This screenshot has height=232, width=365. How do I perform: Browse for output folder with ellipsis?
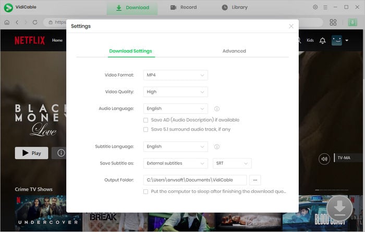[255, 180]
